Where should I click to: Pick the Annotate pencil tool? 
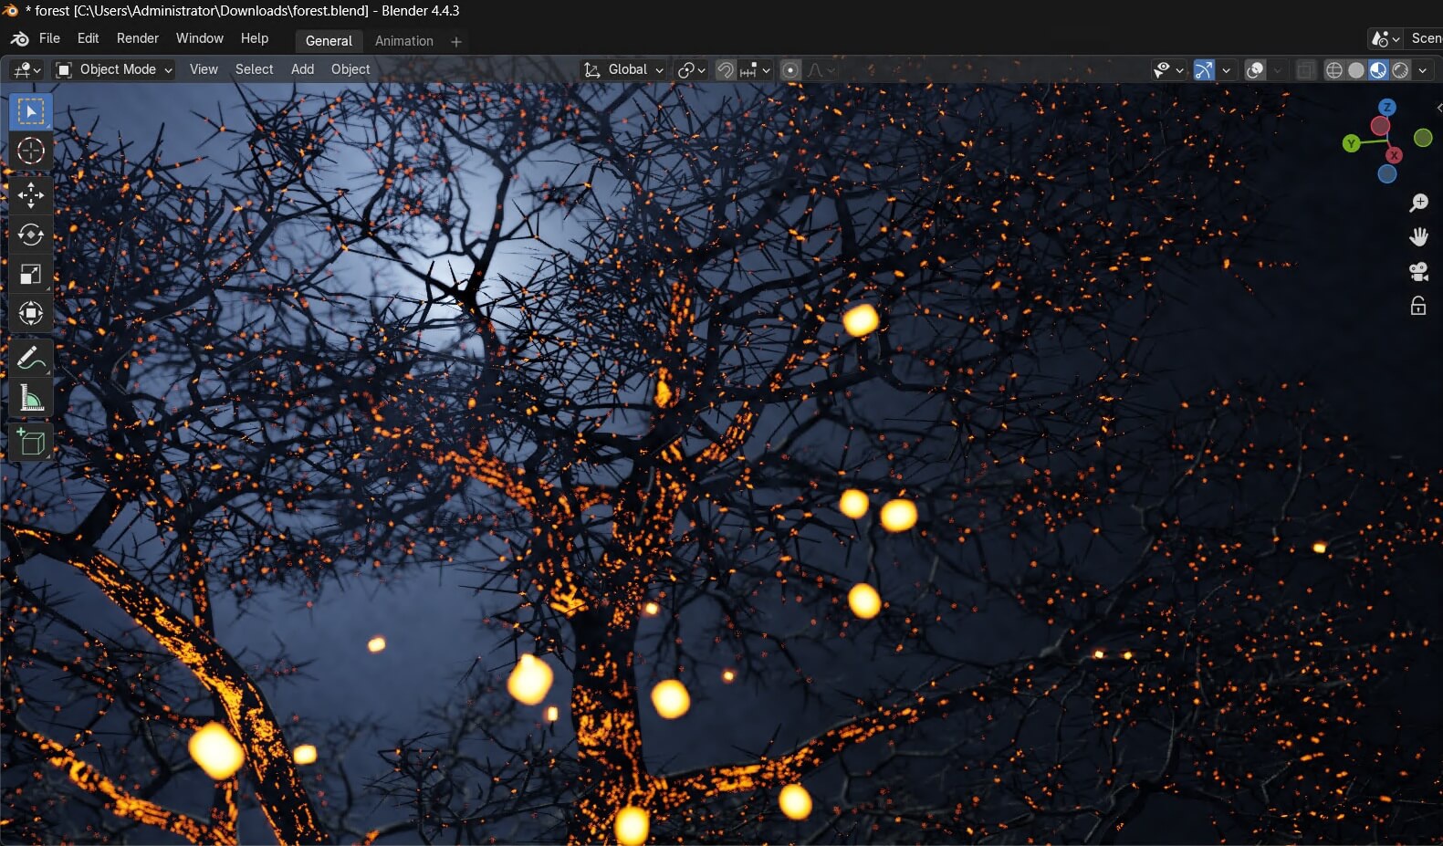[30, 358]
